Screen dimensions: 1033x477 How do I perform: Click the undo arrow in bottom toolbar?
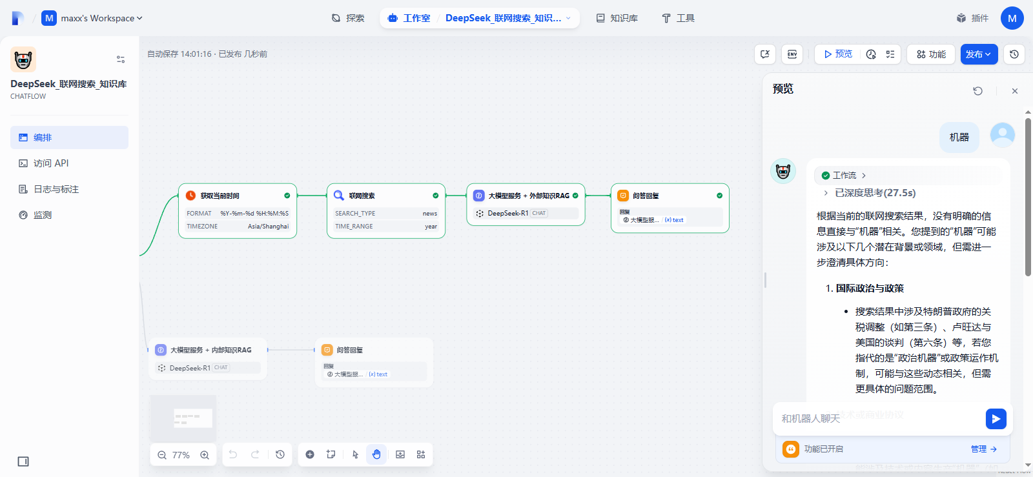pyautogui.click(x=233, y=454)
